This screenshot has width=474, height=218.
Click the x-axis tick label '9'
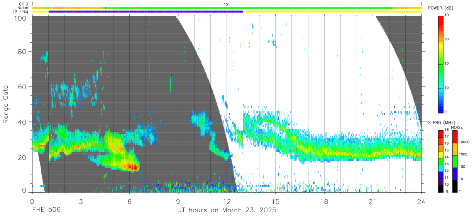tap(178, 201)
